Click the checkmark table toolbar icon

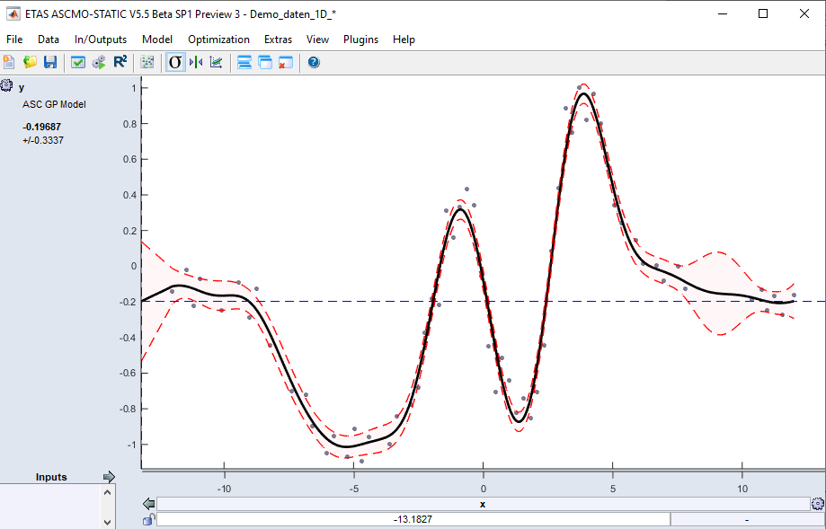[78, 63]
